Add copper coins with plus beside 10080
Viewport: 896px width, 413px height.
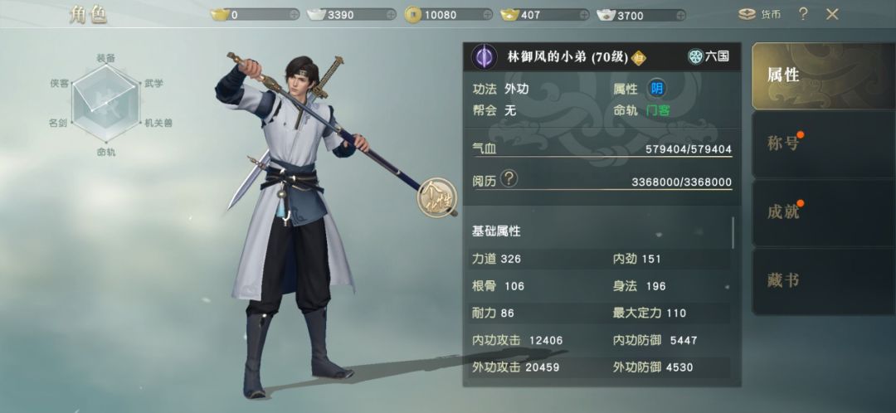click(x=487, y=16)
